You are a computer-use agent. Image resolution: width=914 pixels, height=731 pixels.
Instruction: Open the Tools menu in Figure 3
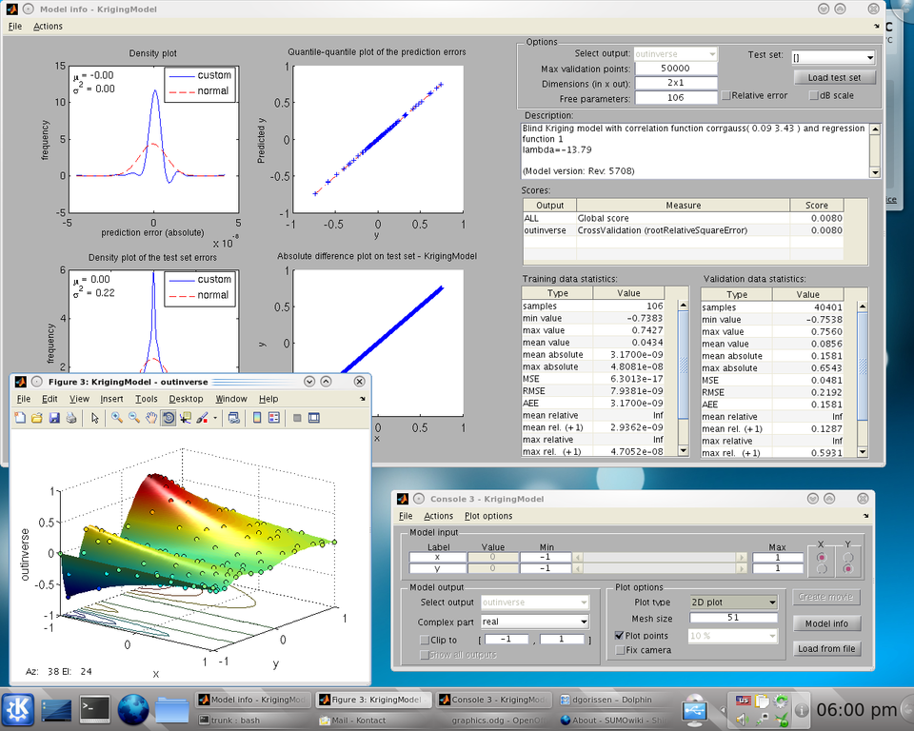pyautogui.click(x=146, y=399)
